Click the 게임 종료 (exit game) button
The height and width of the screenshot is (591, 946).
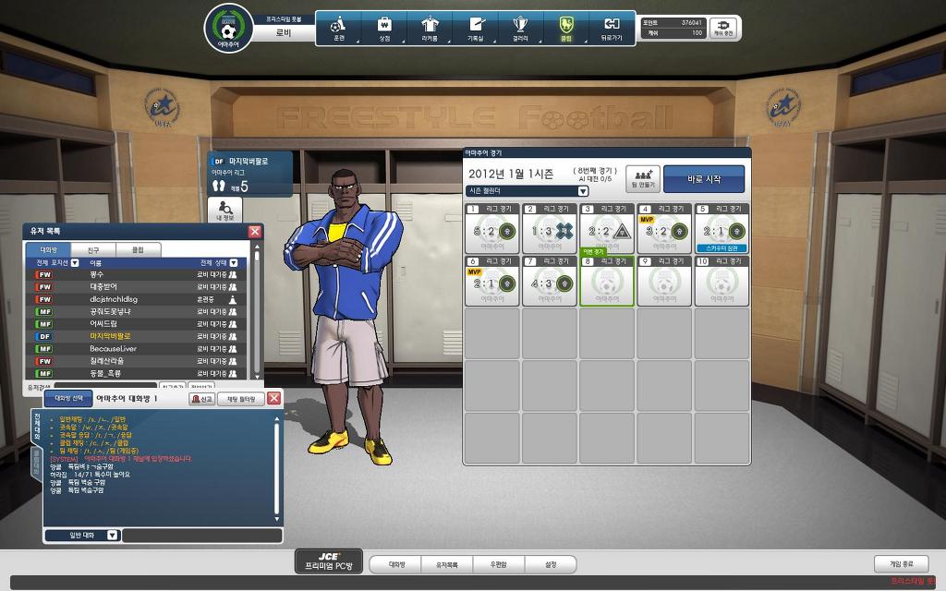[x=901, y=563]
